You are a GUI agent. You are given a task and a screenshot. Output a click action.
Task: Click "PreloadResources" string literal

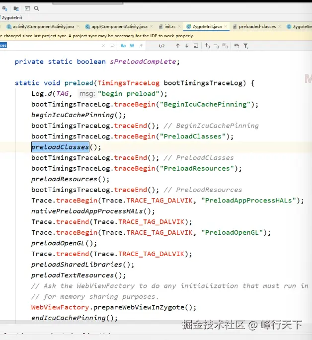[197, 168]
